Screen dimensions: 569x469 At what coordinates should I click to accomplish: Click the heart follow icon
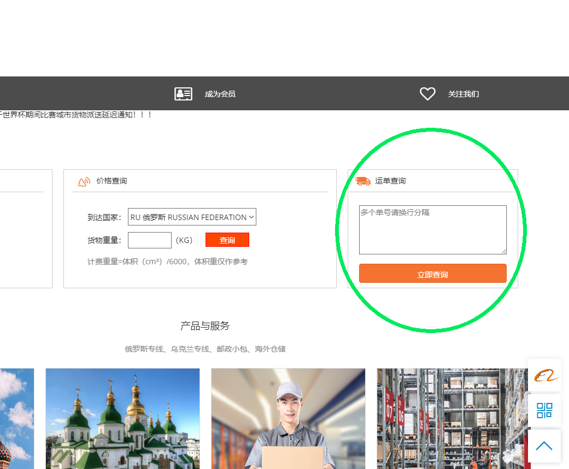tap(427, 94)
